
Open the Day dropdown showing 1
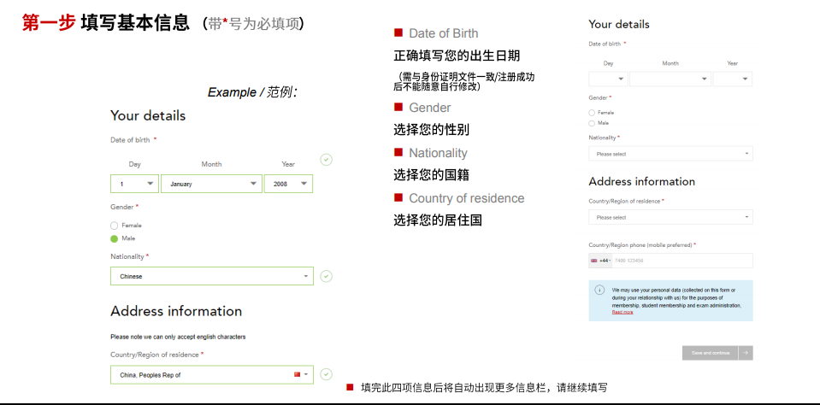click(134, 184)
